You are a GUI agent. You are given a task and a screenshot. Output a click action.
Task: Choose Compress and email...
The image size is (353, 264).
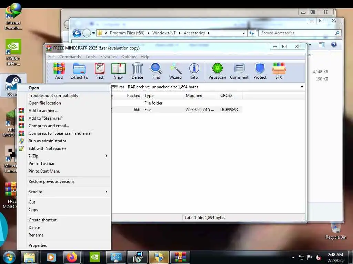tap(64, 126)
